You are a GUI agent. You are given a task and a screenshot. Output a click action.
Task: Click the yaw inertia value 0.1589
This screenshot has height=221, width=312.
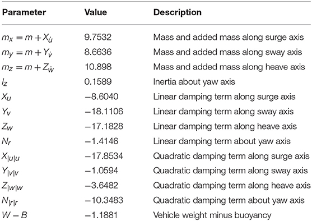coord(98,82)
